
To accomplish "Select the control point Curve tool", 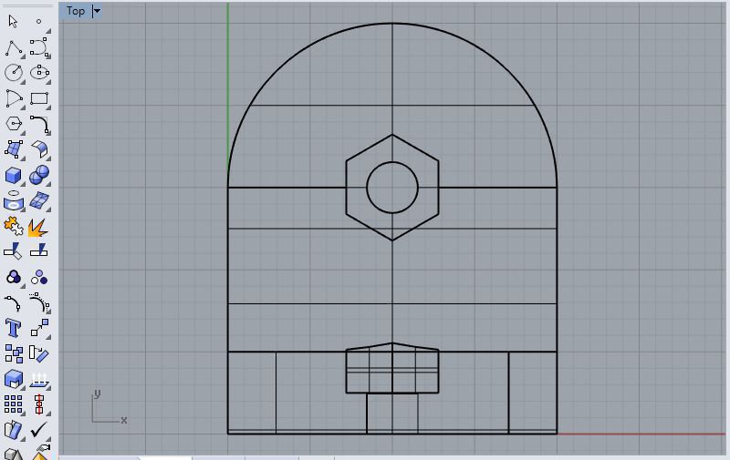I will tap(39, 47).
